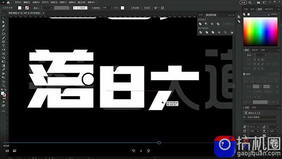Click 文档设置 button
The width and height of the screenshot is (282, 159).
135,8
